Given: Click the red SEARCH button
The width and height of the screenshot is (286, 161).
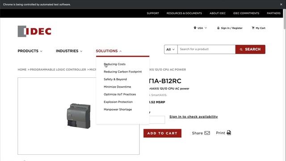Looking at the screenshot, I should point(250,49).
